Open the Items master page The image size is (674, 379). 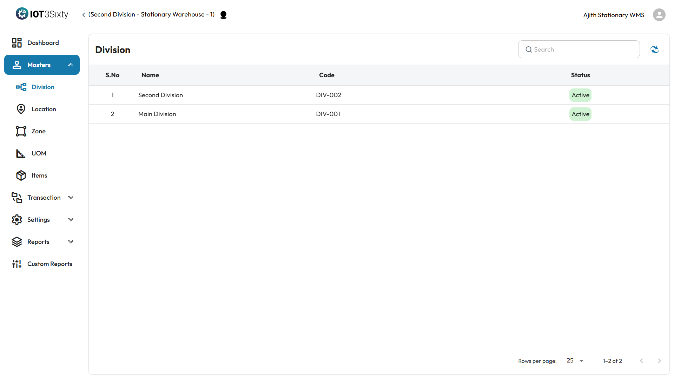click(x=39, y=175)
